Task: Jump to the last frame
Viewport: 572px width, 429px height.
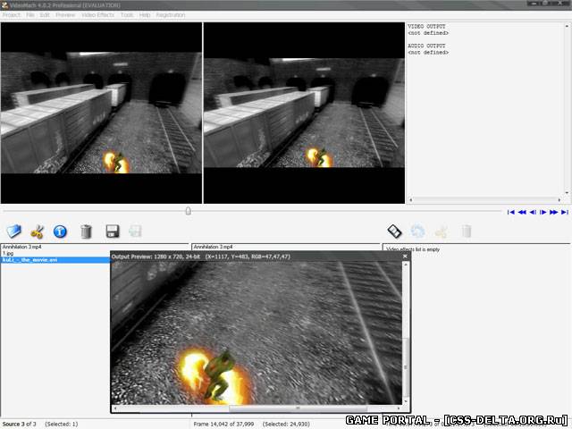Action: [x=564, y=212]
